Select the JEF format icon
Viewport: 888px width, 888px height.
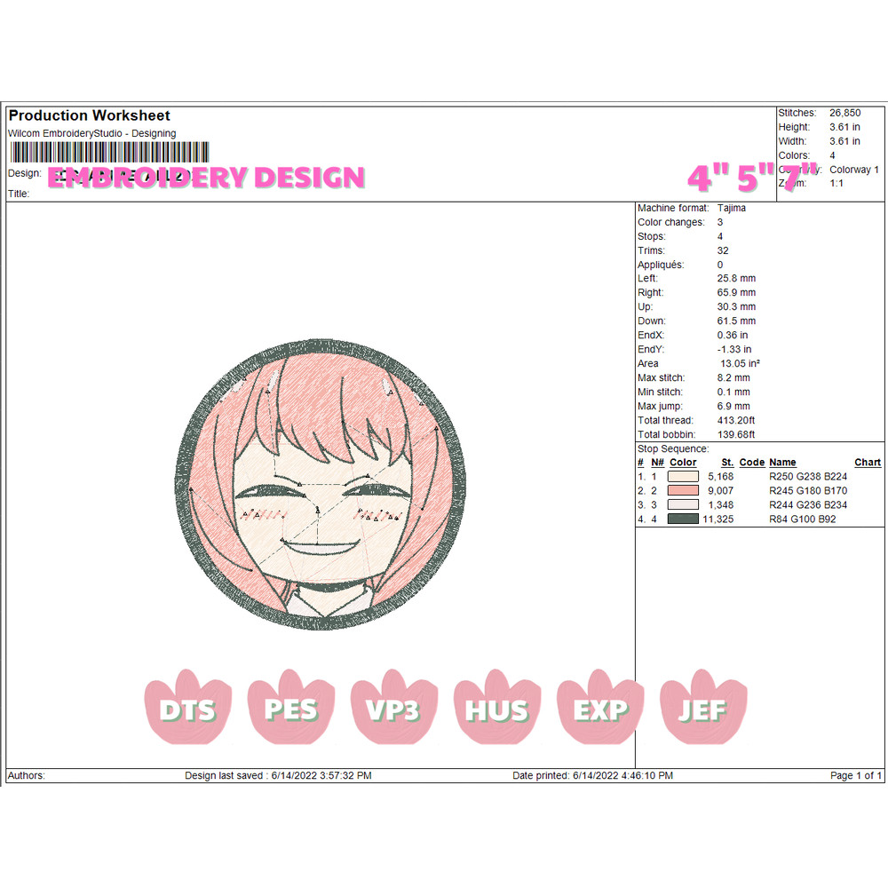tap(702, 709)
